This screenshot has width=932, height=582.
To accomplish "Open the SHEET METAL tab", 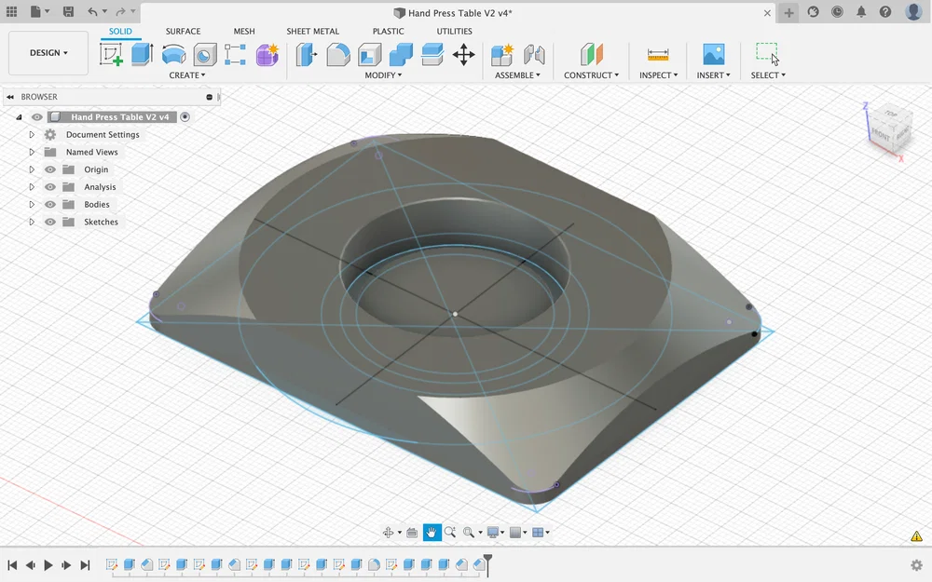I will [312, 31].
